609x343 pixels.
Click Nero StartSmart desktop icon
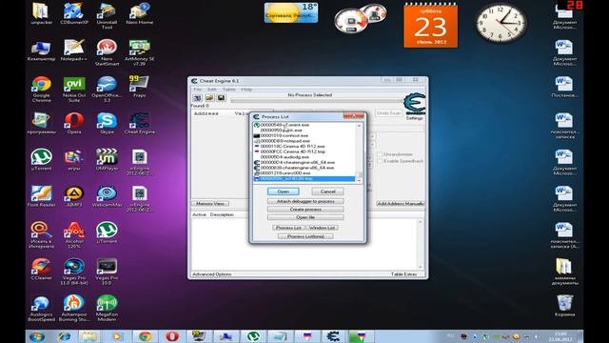(107, 52)
